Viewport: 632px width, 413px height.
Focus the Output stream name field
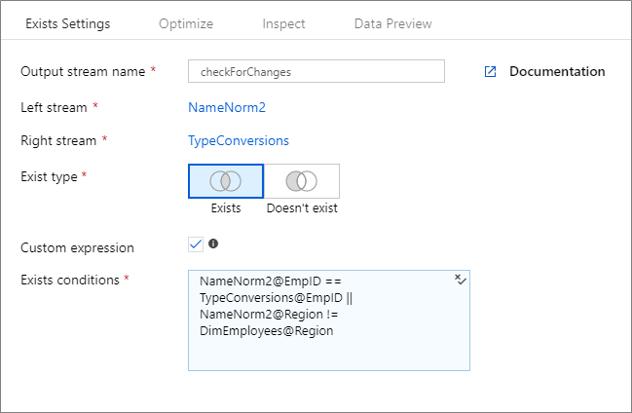click(316, 71)
